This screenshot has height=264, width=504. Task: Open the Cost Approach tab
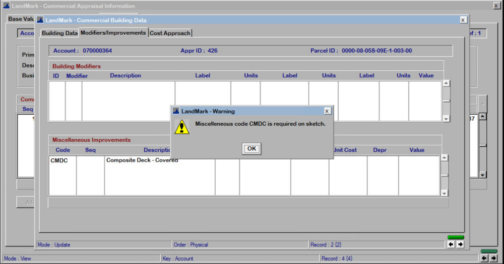(170, 33)
